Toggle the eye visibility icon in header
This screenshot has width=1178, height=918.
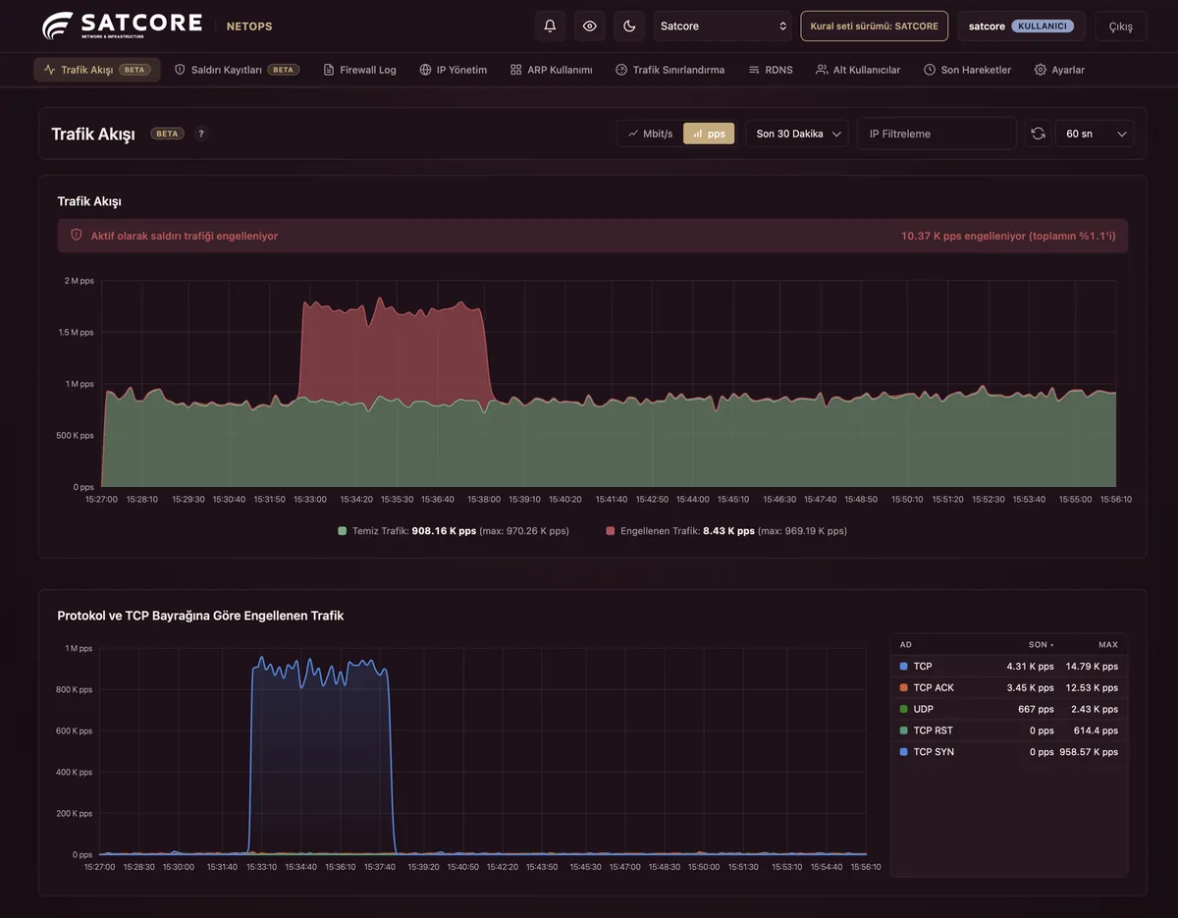(x=590, y=27)
